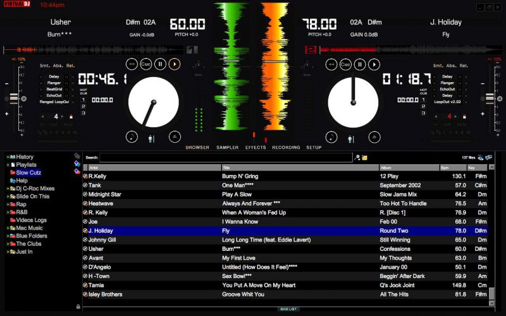Viewport: 506px width, 316px height.
Task: Click the Cue button on deck 1
Action: 146,64
